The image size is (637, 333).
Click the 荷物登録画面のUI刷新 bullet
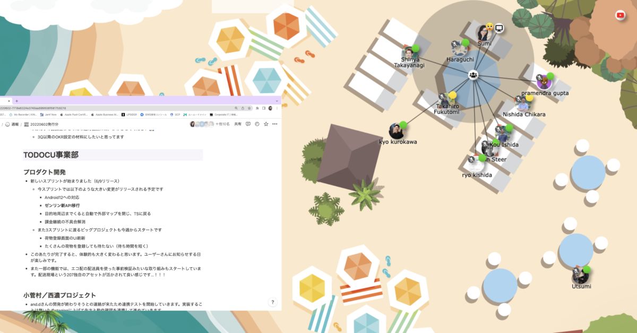point(65,238)
